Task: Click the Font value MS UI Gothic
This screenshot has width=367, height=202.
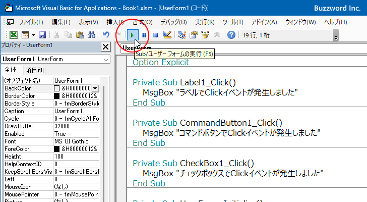Action: point(76,141)
